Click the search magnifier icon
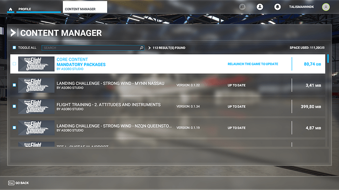Screen dimensions: 339x190 click(141, 47)
